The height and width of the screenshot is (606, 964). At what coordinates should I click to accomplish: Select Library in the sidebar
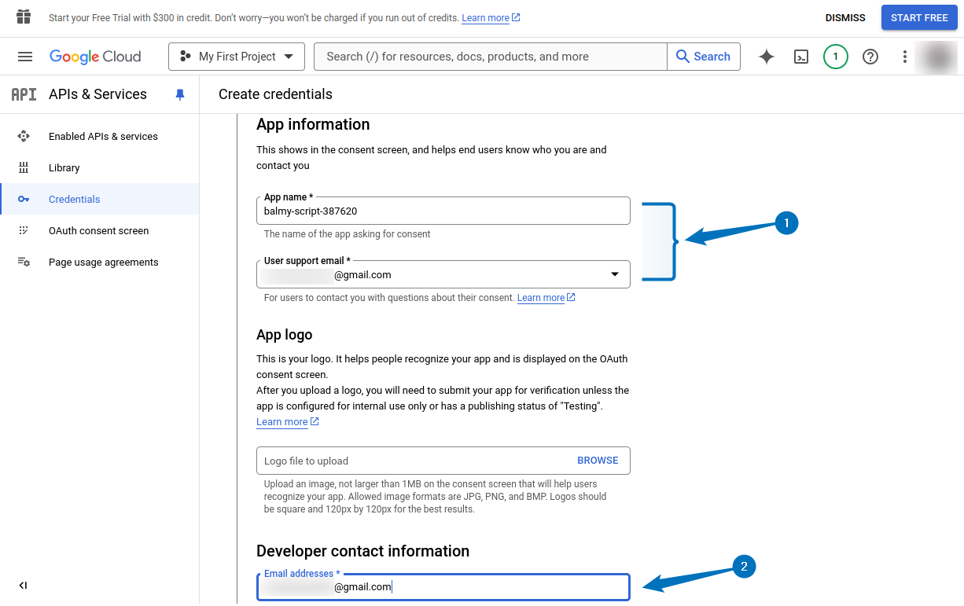pos(62,167)
